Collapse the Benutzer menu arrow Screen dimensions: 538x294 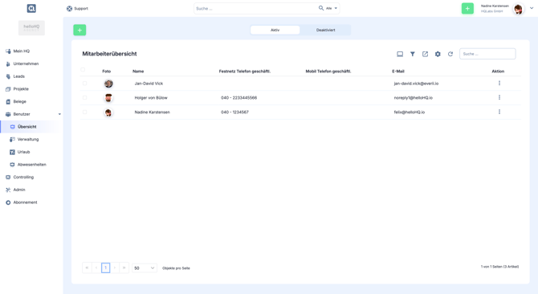tap(59, 114)
